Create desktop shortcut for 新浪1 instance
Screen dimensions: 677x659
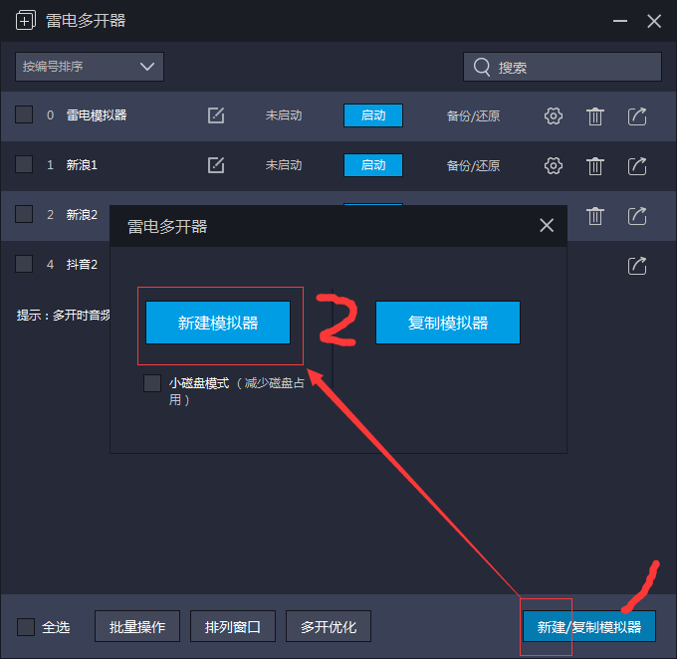click(637, 165)
